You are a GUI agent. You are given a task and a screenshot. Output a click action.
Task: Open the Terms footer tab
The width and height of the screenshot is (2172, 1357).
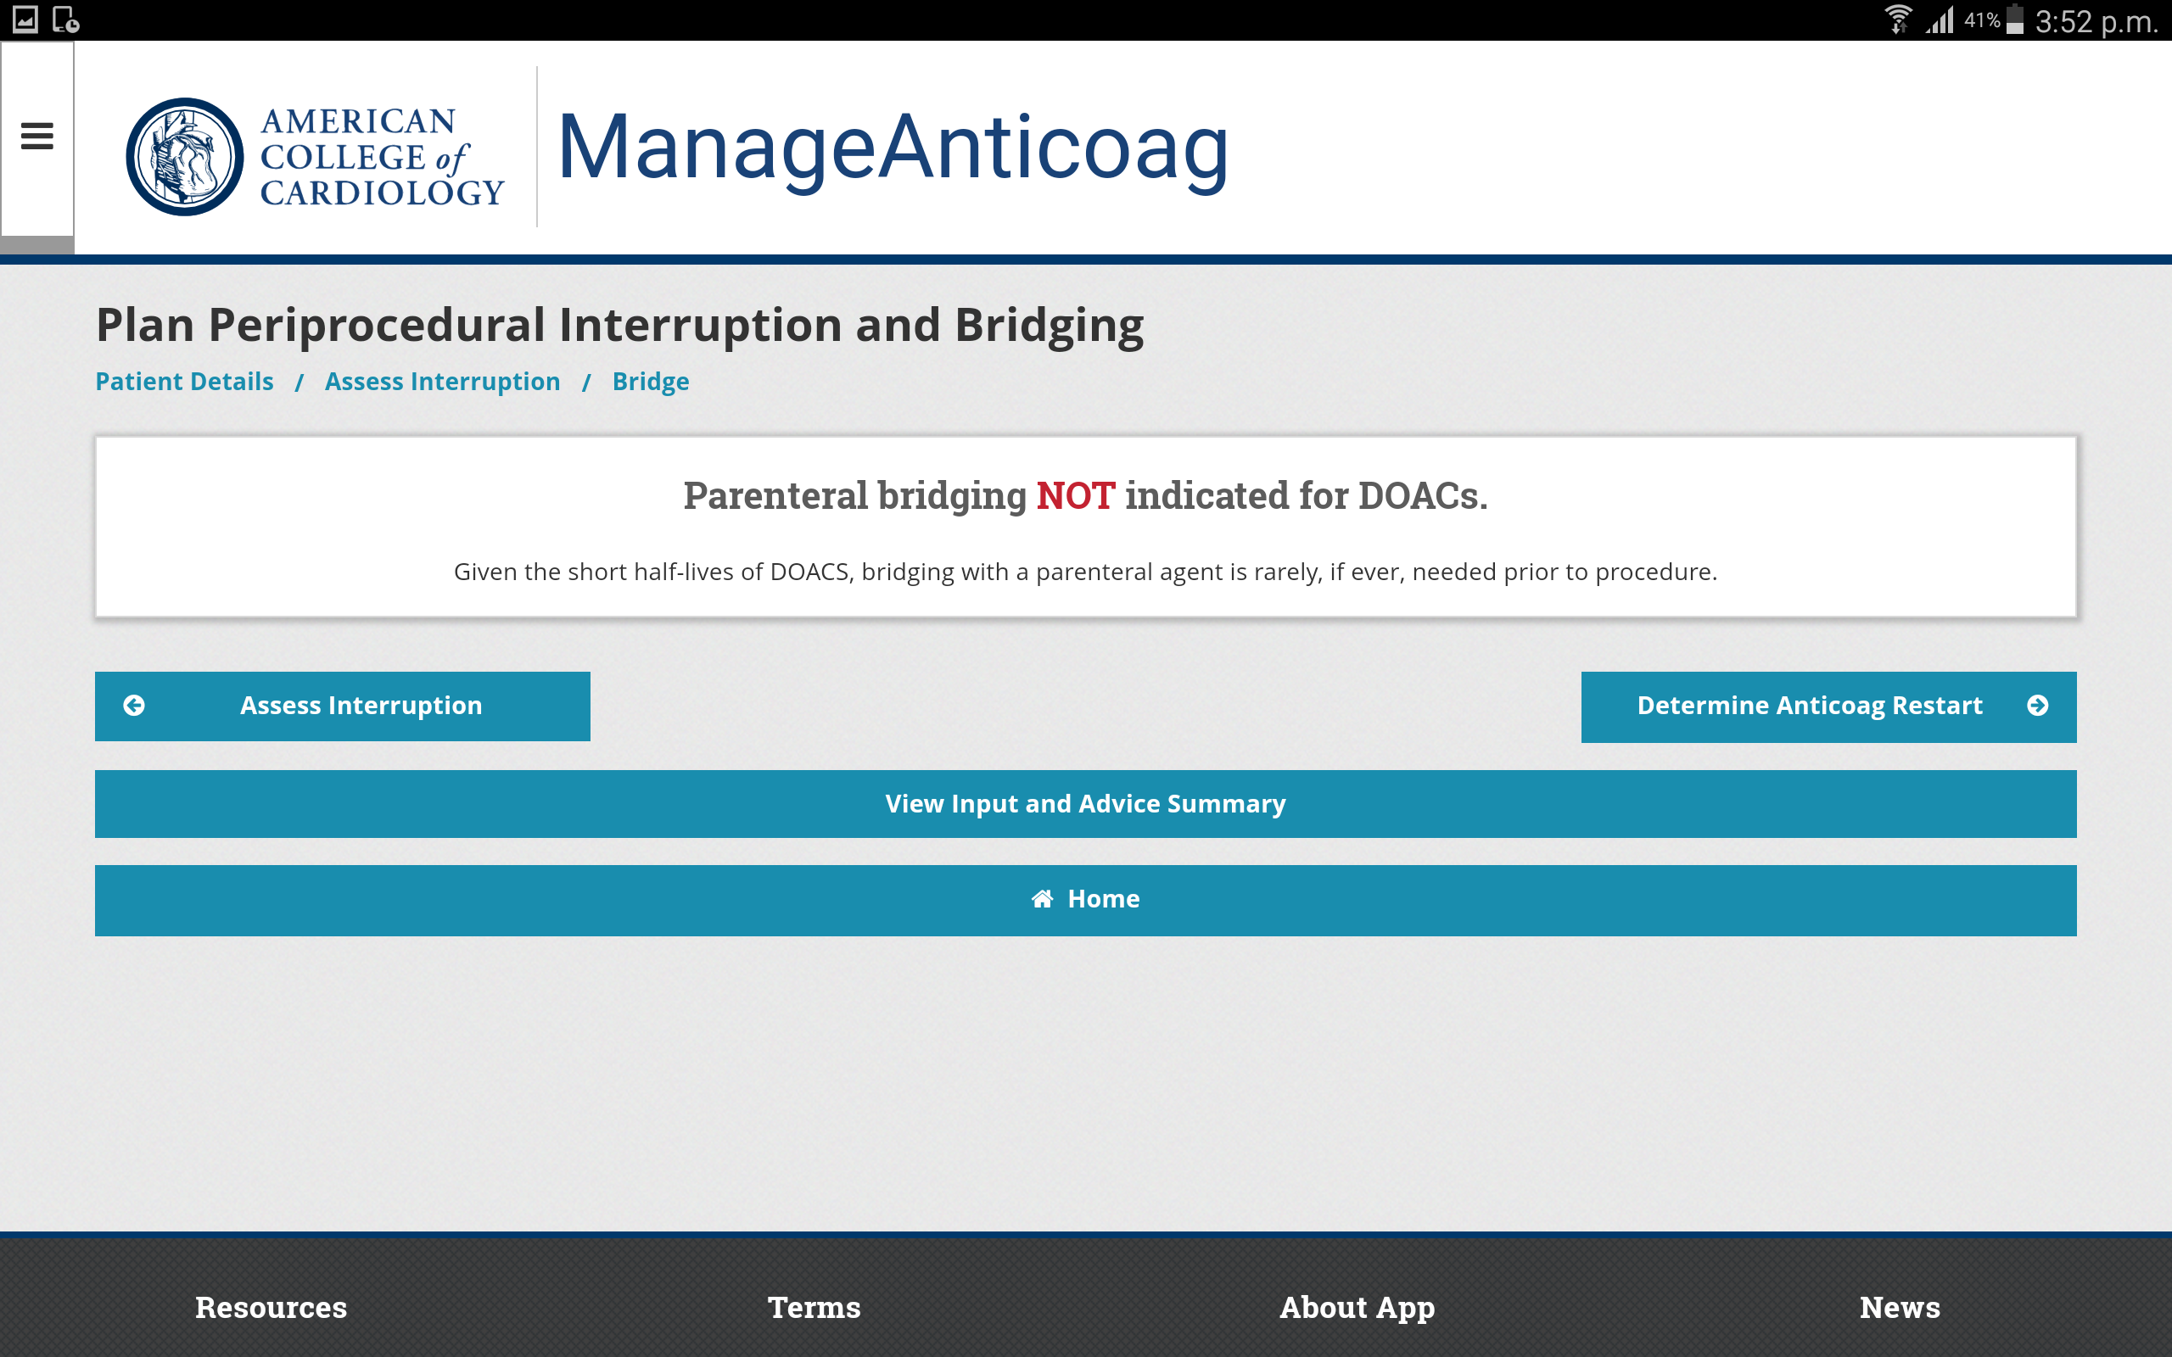(x=814, y=1307)
